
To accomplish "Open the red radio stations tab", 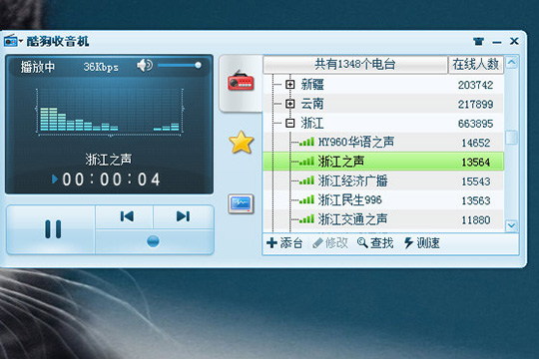I will (241, 81).
